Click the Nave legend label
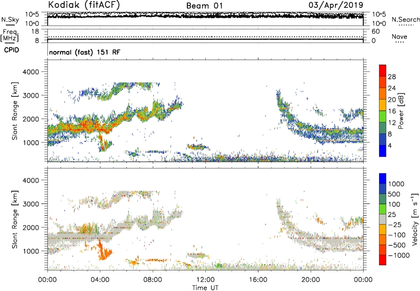This screenshot has height=291, width=420. click(x=400, y=37)
